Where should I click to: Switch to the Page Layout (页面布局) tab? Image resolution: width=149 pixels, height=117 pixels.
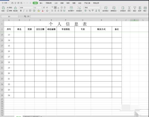pos(49,3)
